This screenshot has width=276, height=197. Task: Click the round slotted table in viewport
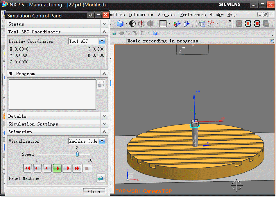[x=196, y=152]
